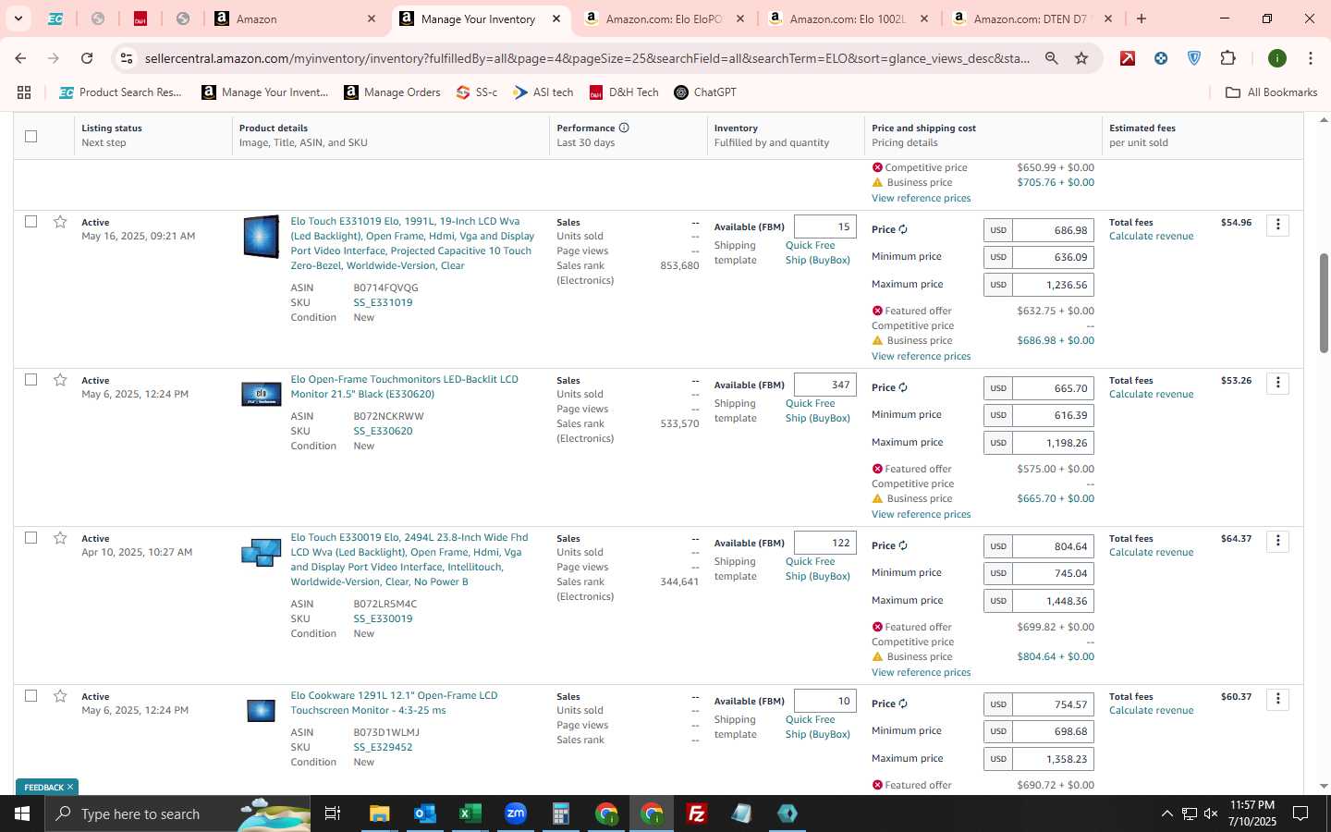This screenshot has height=832, width=1331.
Task: Open the ChatGPT bookmark
Action: [x=704, y=92]
